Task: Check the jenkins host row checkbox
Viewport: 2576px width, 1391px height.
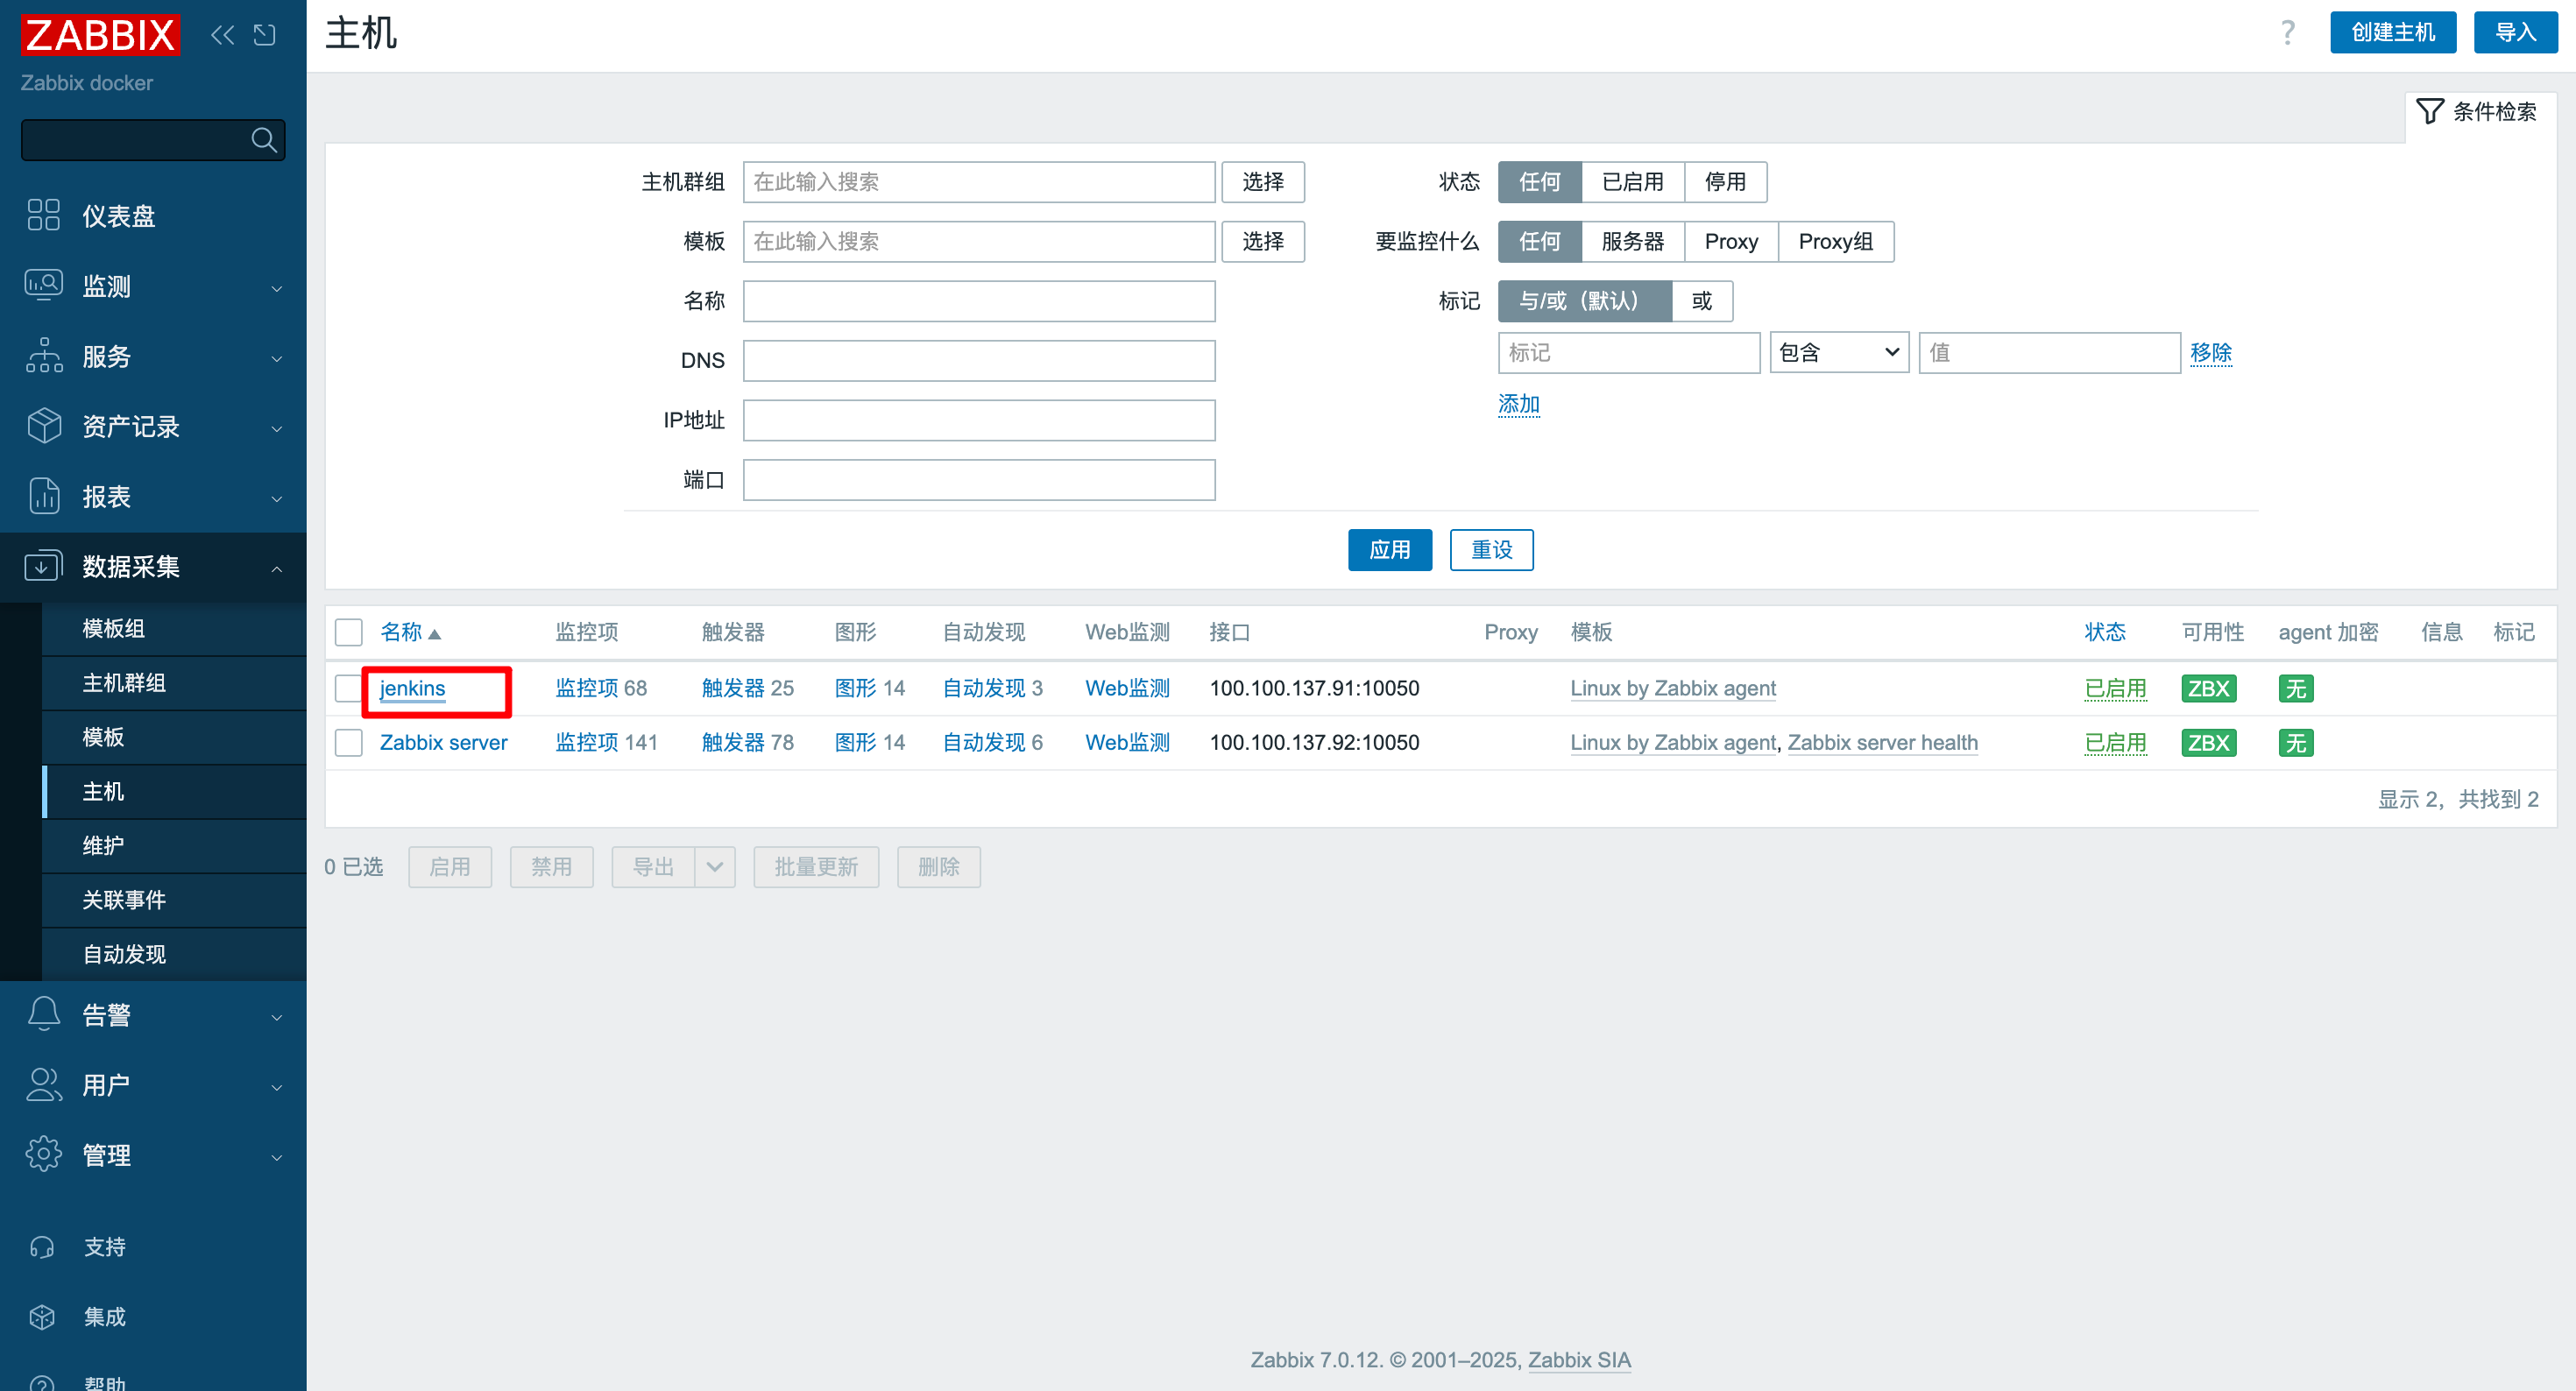Action: 348,688
